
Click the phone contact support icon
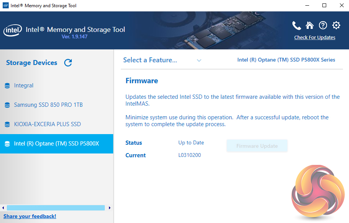coord(297,25)
